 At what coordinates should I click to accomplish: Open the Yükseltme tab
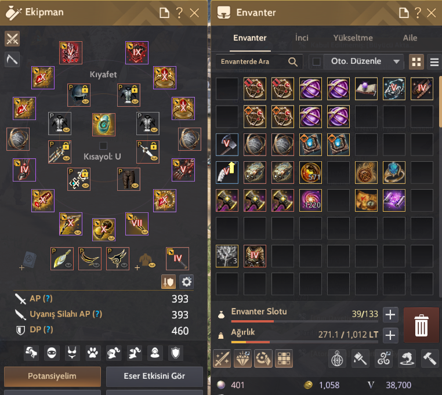click(353, 38)
